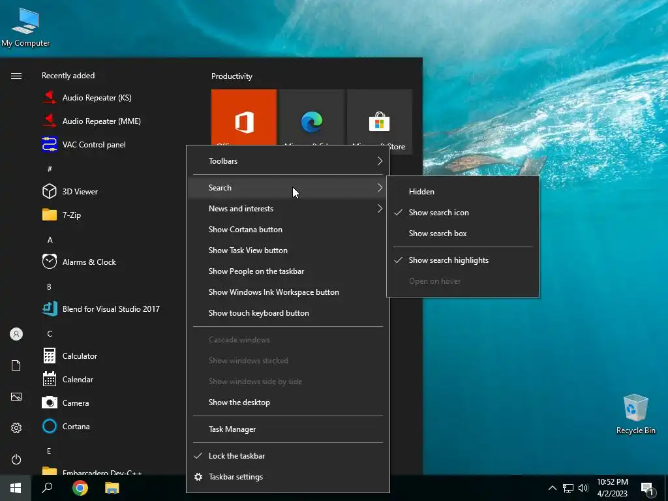Select Show search icon option
This screenshot has height=501, width=668.
click(x=463, y=213)
